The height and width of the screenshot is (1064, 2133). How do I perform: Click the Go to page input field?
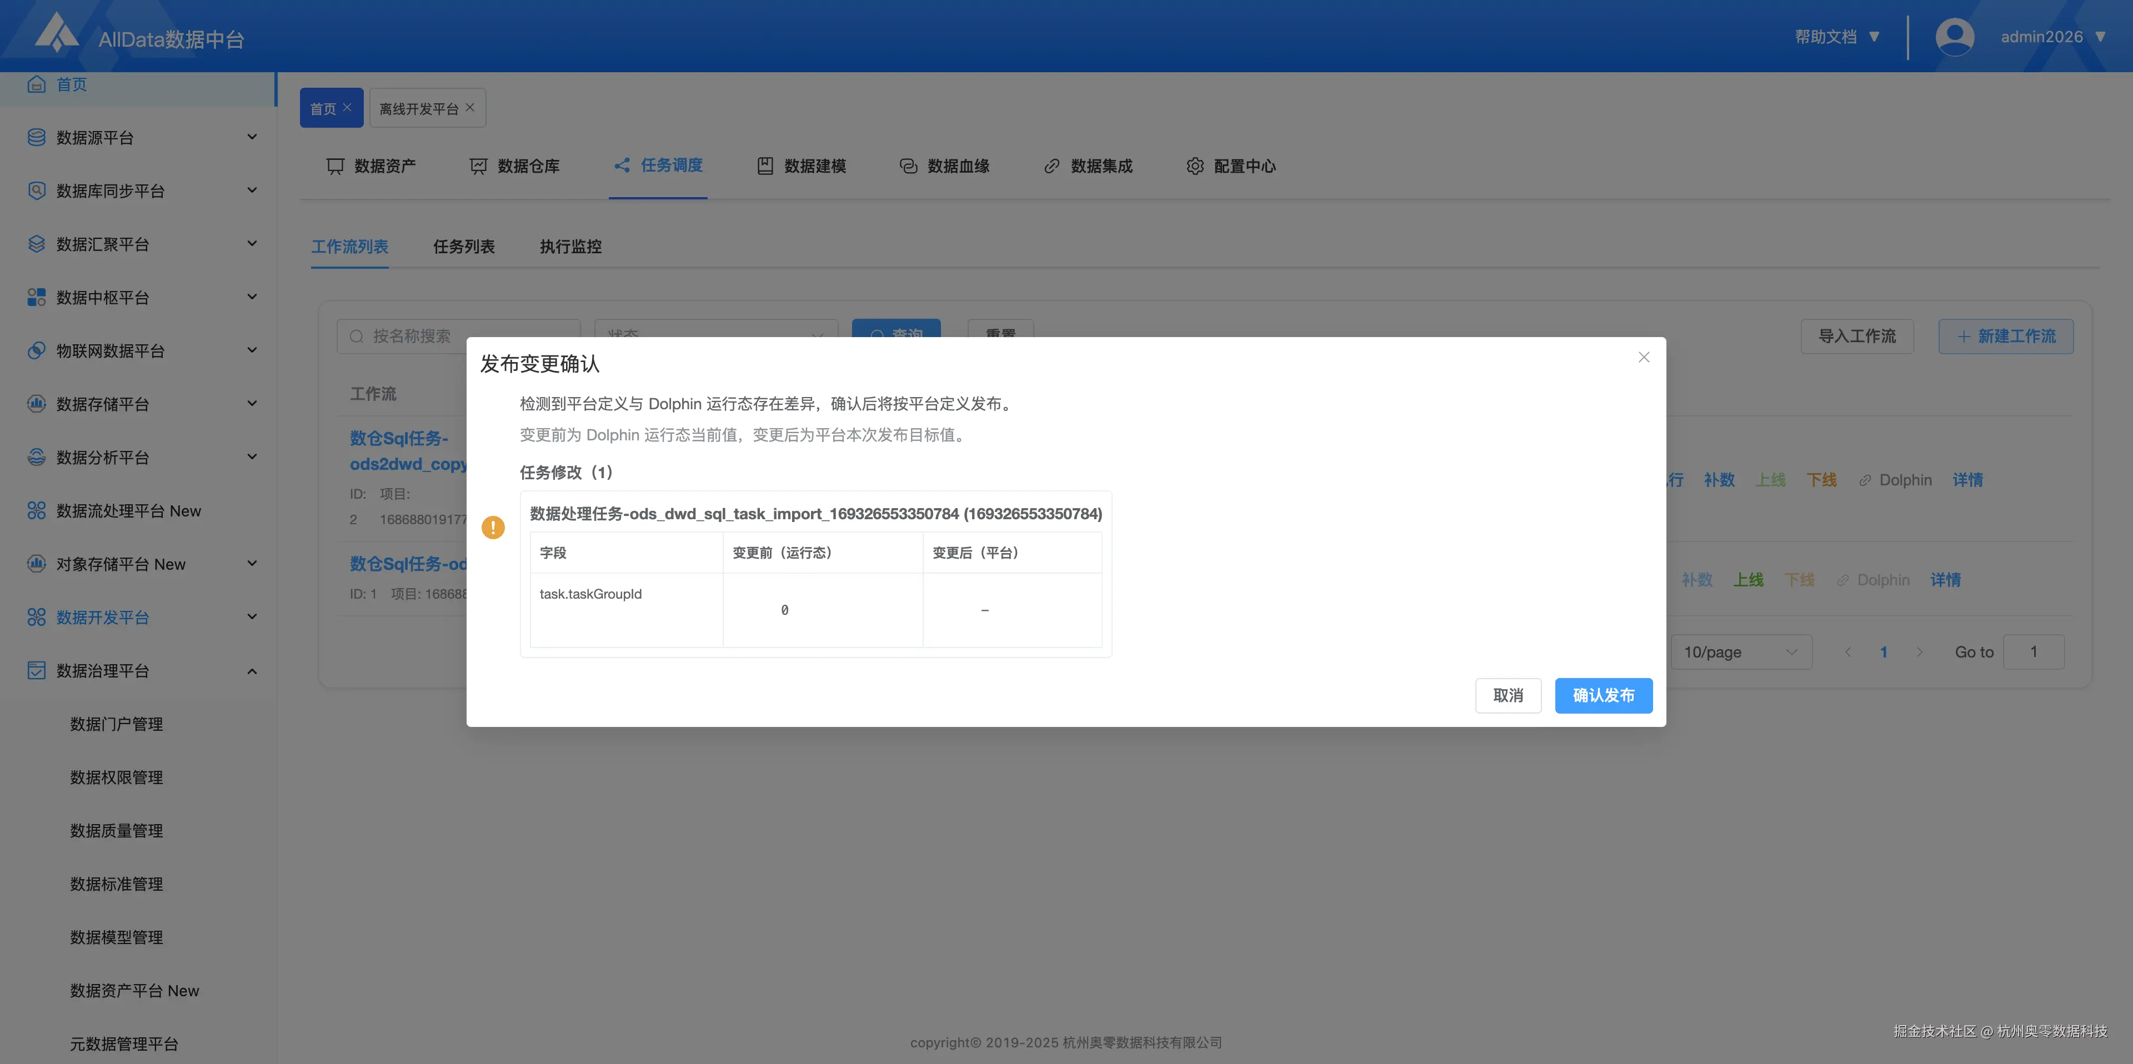[2034, 651]
